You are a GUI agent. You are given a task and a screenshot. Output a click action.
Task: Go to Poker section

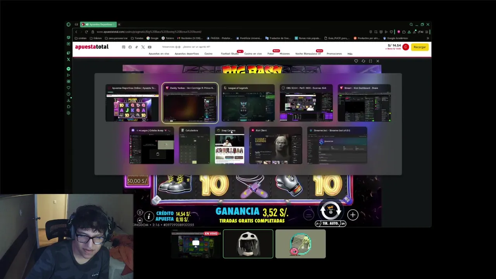[270, 54]
